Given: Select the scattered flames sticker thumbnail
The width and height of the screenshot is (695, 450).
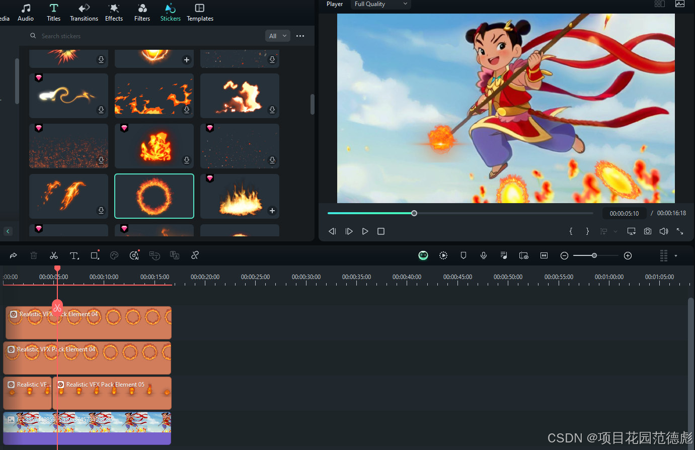Looking at the screenshot, I should click(x=155, y=96).
